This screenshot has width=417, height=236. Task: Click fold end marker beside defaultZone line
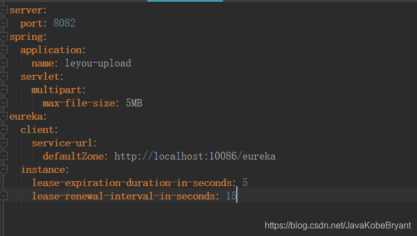(x=3, y=156)
